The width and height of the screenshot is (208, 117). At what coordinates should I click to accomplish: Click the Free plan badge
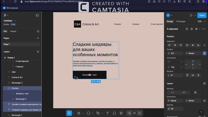(x=13, y=24)
